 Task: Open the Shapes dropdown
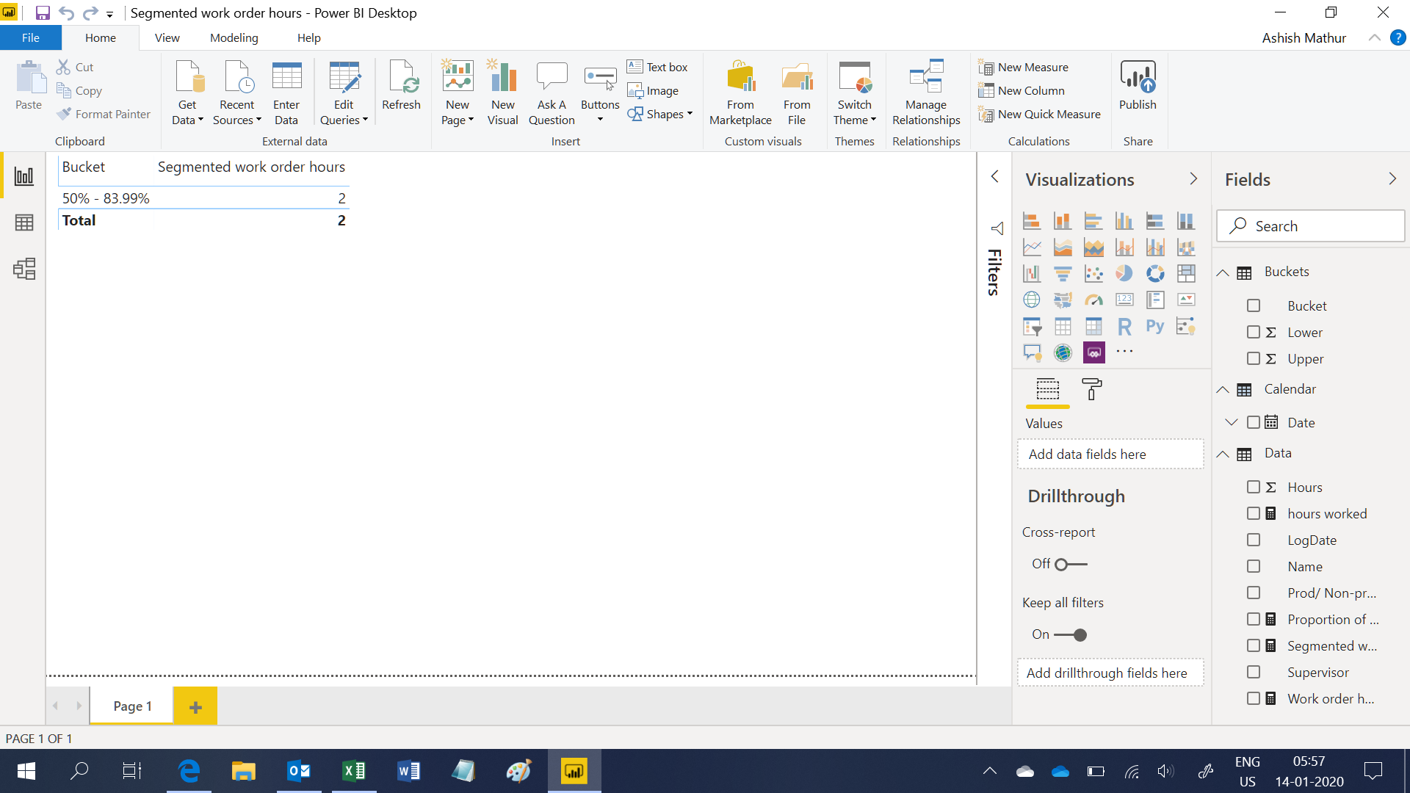[x=660, y=114]
